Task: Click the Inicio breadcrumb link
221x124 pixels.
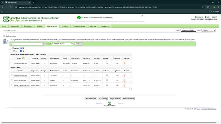Action: [x=4, y=31]
